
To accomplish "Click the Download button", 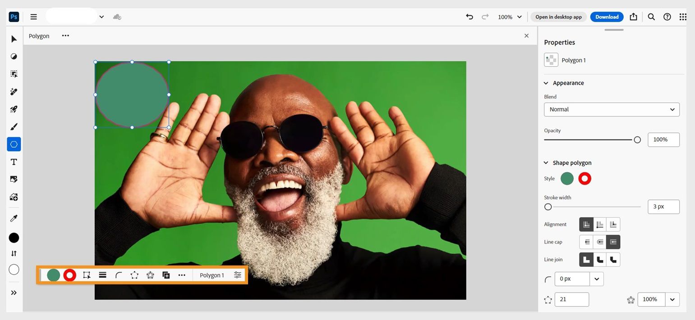I will coord(606,17).
